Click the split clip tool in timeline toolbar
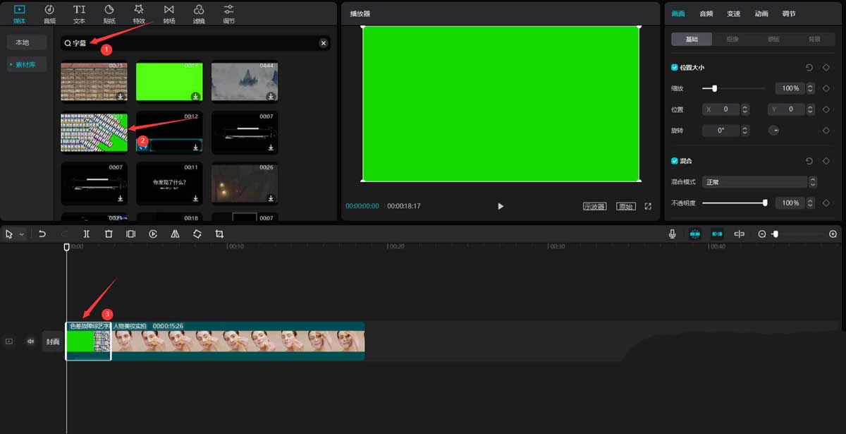846x434 pixels. tap(87, 234)
